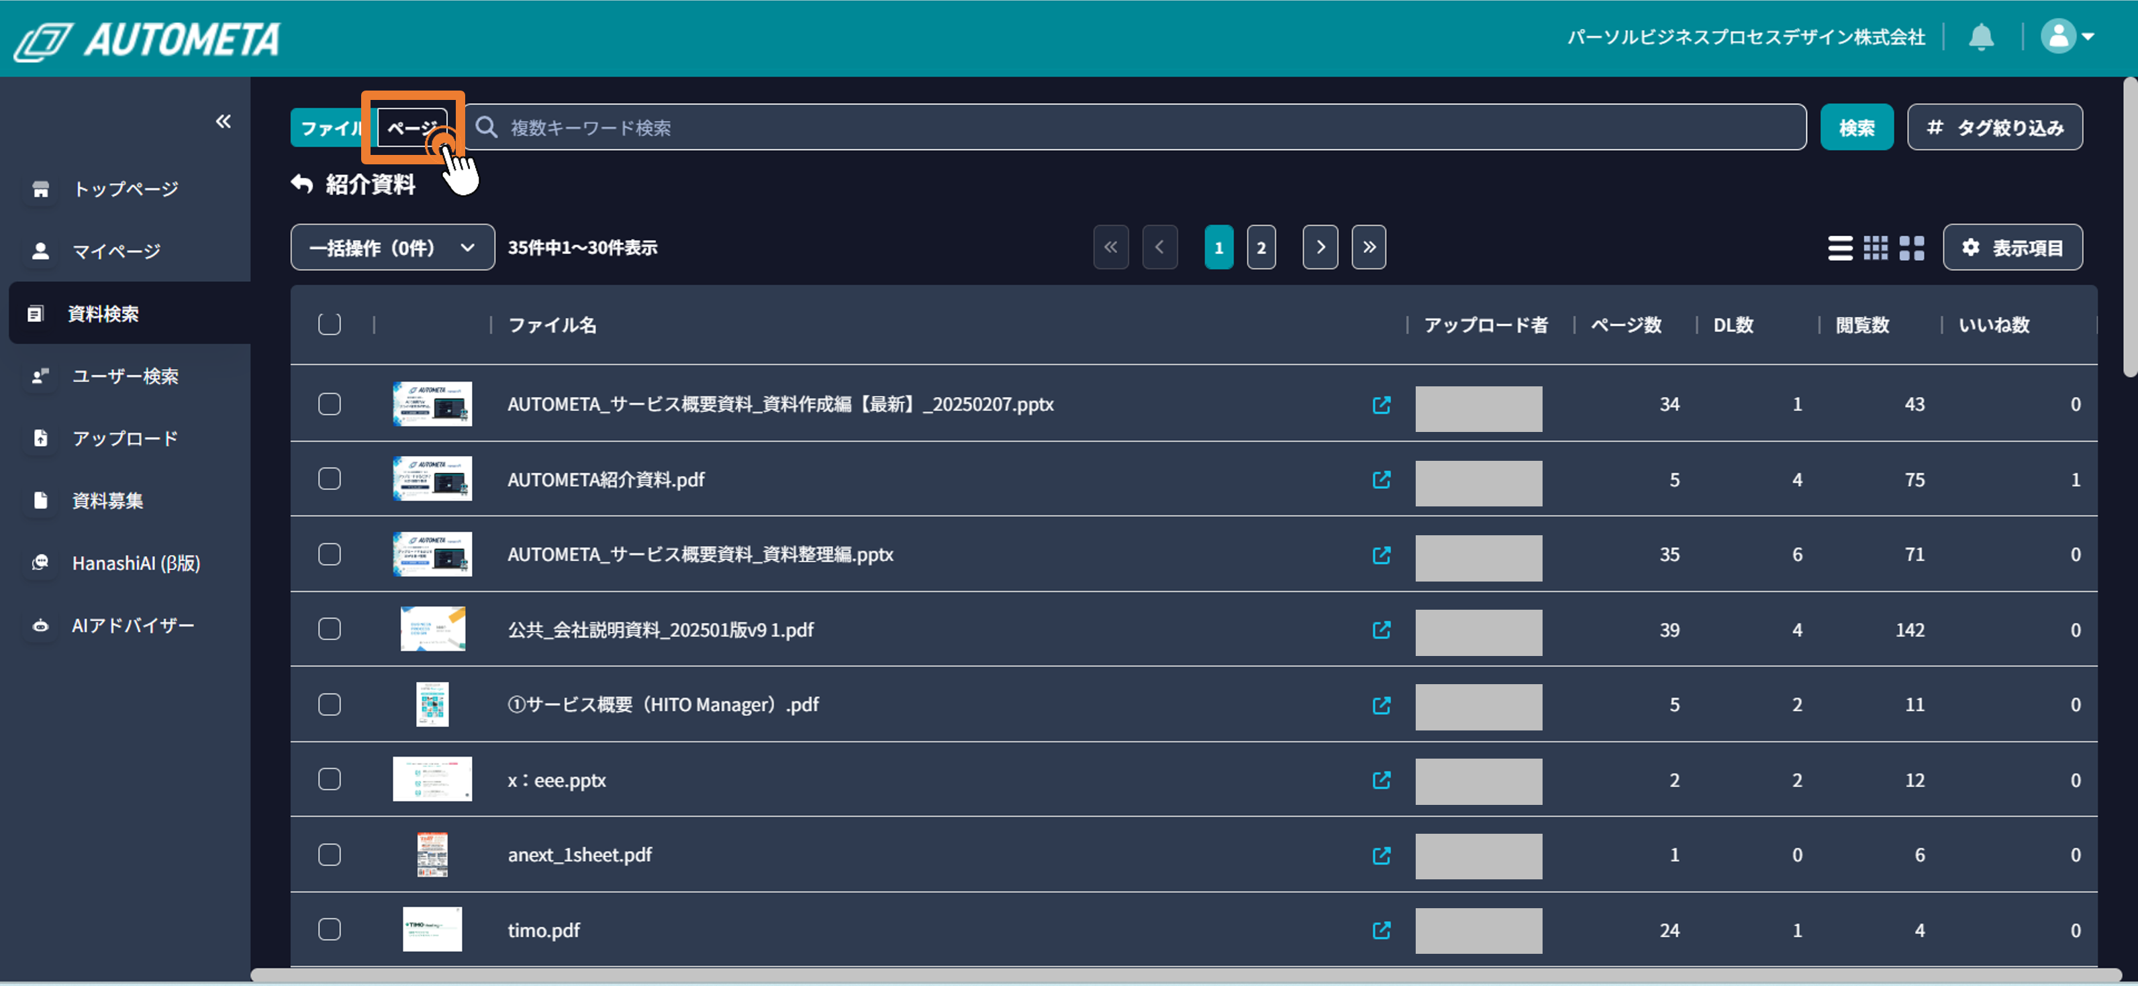This screenshot has height=986, width=2138.
Task: Switch to ページ search tab
Action: (x=414, y=127)
